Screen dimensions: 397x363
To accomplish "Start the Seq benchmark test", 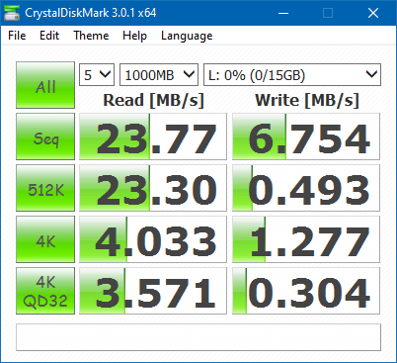I will coord(45,136).
